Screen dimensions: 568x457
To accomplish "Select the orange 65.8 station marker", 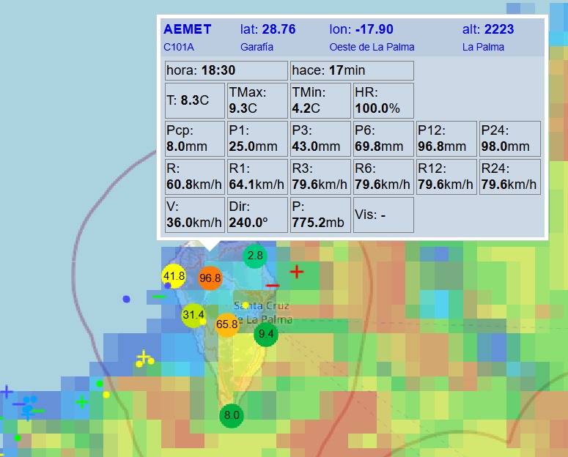I will click(x=227, y=324).
